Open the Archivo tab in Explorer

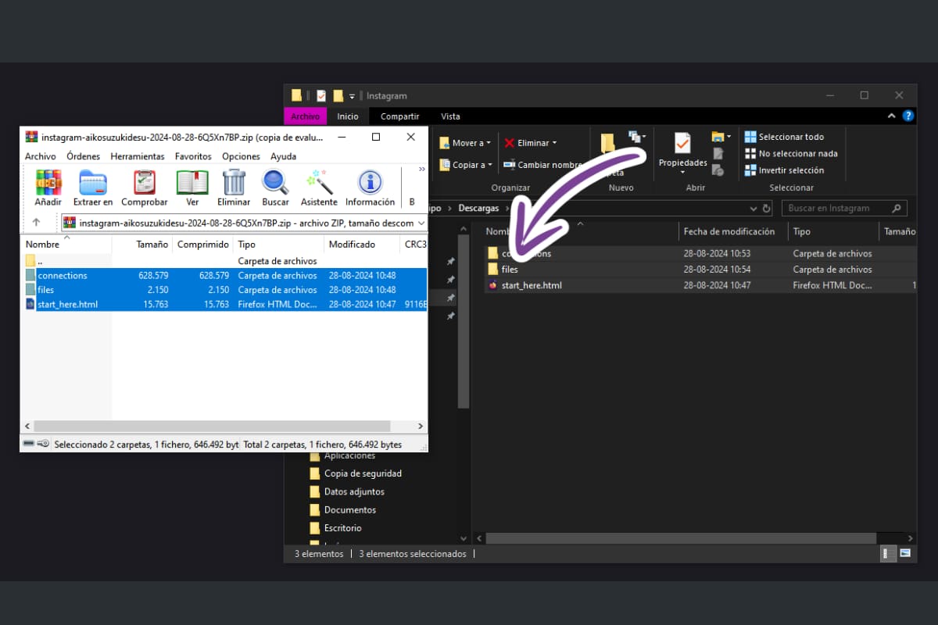tap(306, 116)
